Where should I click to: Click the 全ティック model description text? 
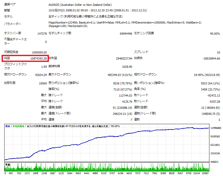(x=85, y=16)
